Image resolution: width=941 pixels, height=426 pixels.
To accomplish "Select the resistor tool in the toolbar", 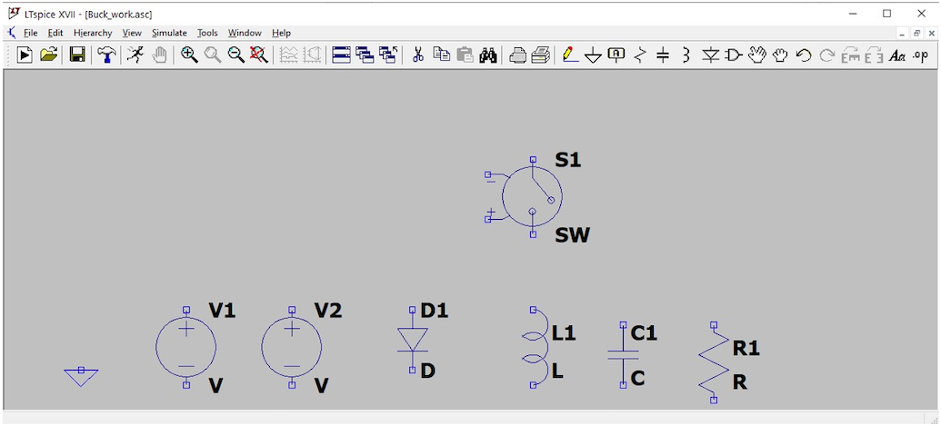I will pyautogui.click(x=640, y=55).
